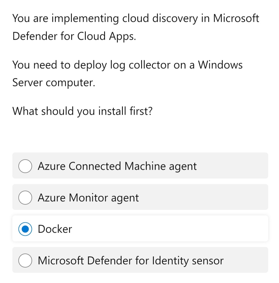The width and height of the screenshot is (279, 283).
Task: Select the Azure Connected Machine agent radio button
Action: [25, 166]
